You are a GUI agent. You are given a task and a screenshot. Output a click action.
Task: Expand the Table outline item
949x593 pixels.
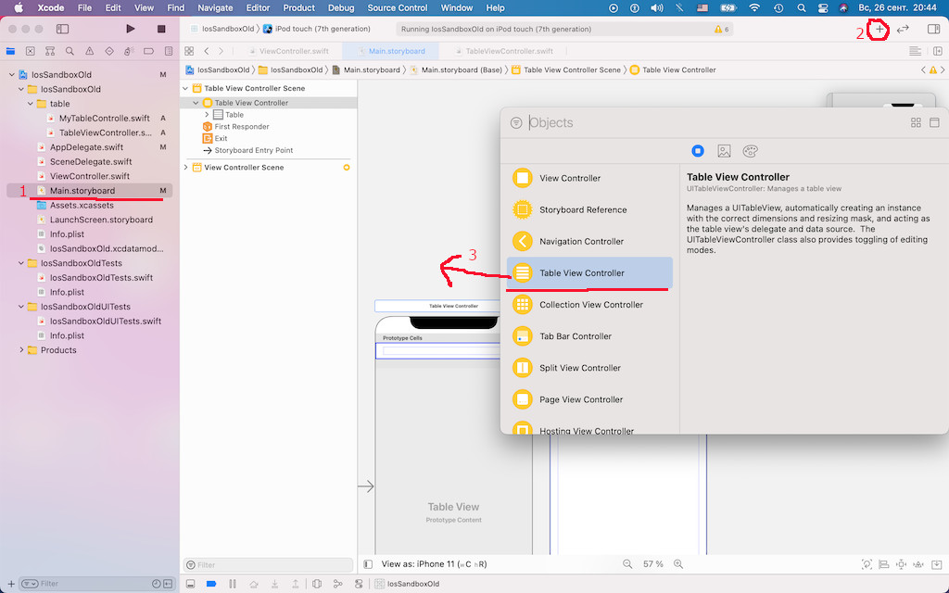(207, 114)
